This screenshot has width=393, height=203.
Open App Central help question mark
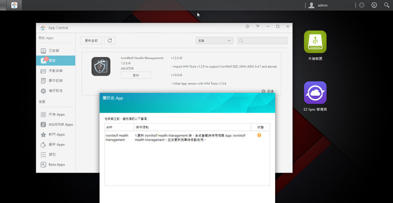pos(258,27)
